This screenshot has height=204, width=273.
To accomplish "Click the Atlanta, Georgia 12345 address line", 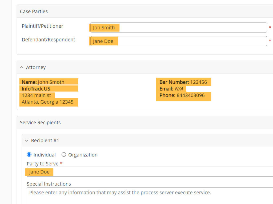I will pyautogui.click(x=49, y=102).
